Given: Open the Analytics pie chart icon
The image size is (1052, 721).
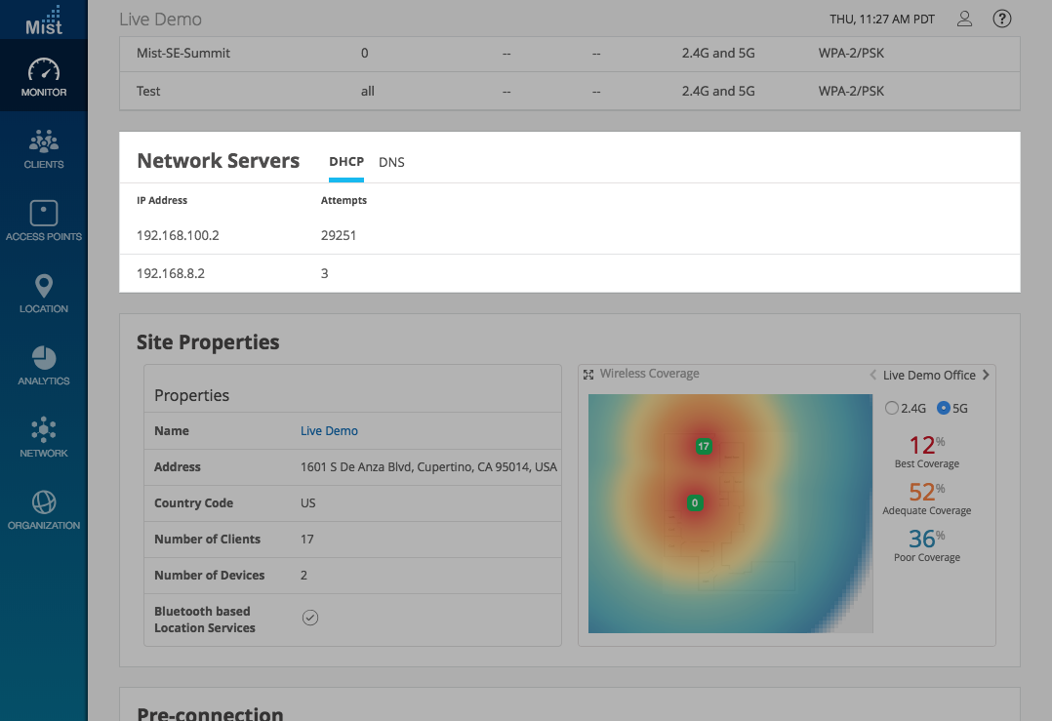Looking at the screenshot, I should click(44, 358).
